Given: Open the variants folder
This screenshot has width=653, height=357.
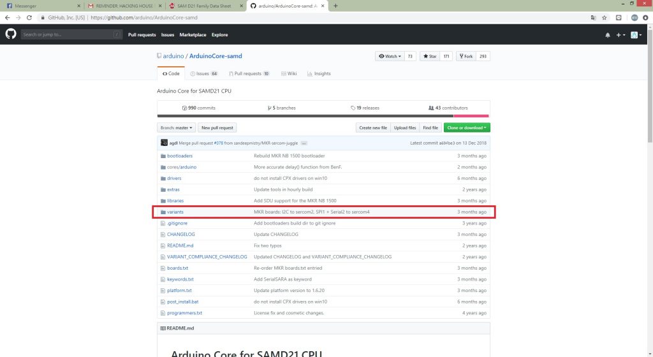Looking at the screenshot, I should [x=175, y=212].
